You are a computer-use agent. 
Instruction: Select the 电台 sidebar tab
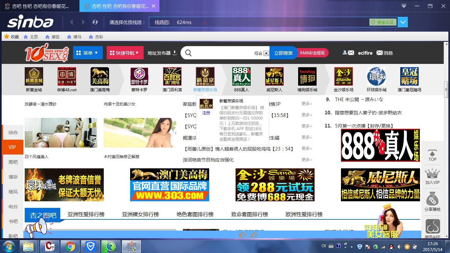point(13,207)
